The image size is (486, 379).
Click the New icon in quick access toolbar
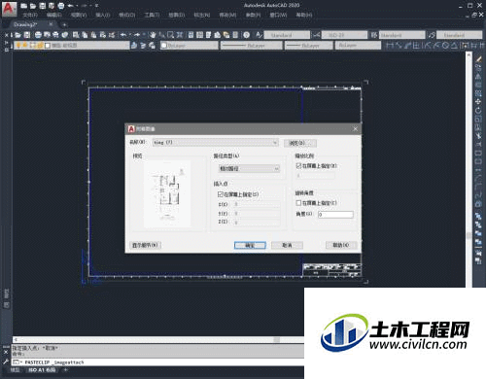click(x=24, y=6)
